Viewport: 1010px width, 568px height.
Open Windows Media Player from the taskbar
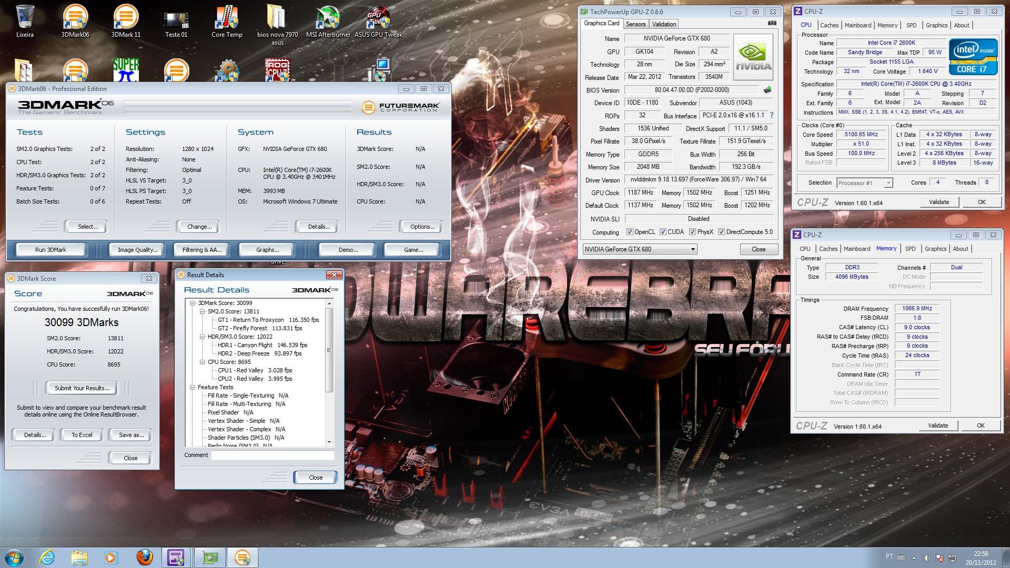coord(111,557)
